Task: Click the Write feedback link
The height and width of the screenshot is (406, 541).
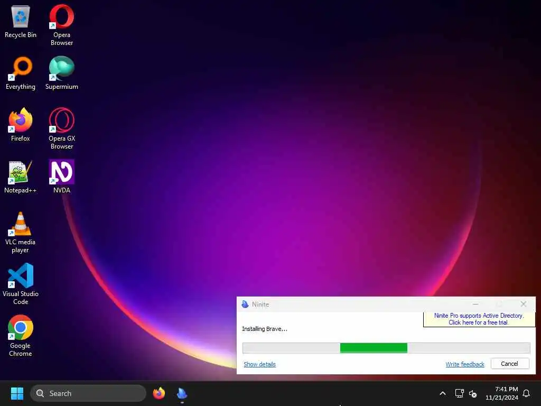Action: [465, 364]
